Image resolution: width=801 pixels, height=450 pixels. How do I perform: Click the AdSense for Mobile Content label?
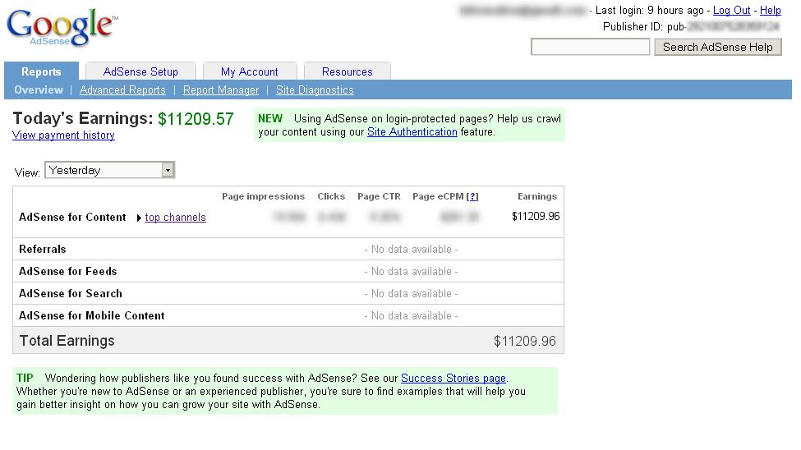(x=92, y=315)
